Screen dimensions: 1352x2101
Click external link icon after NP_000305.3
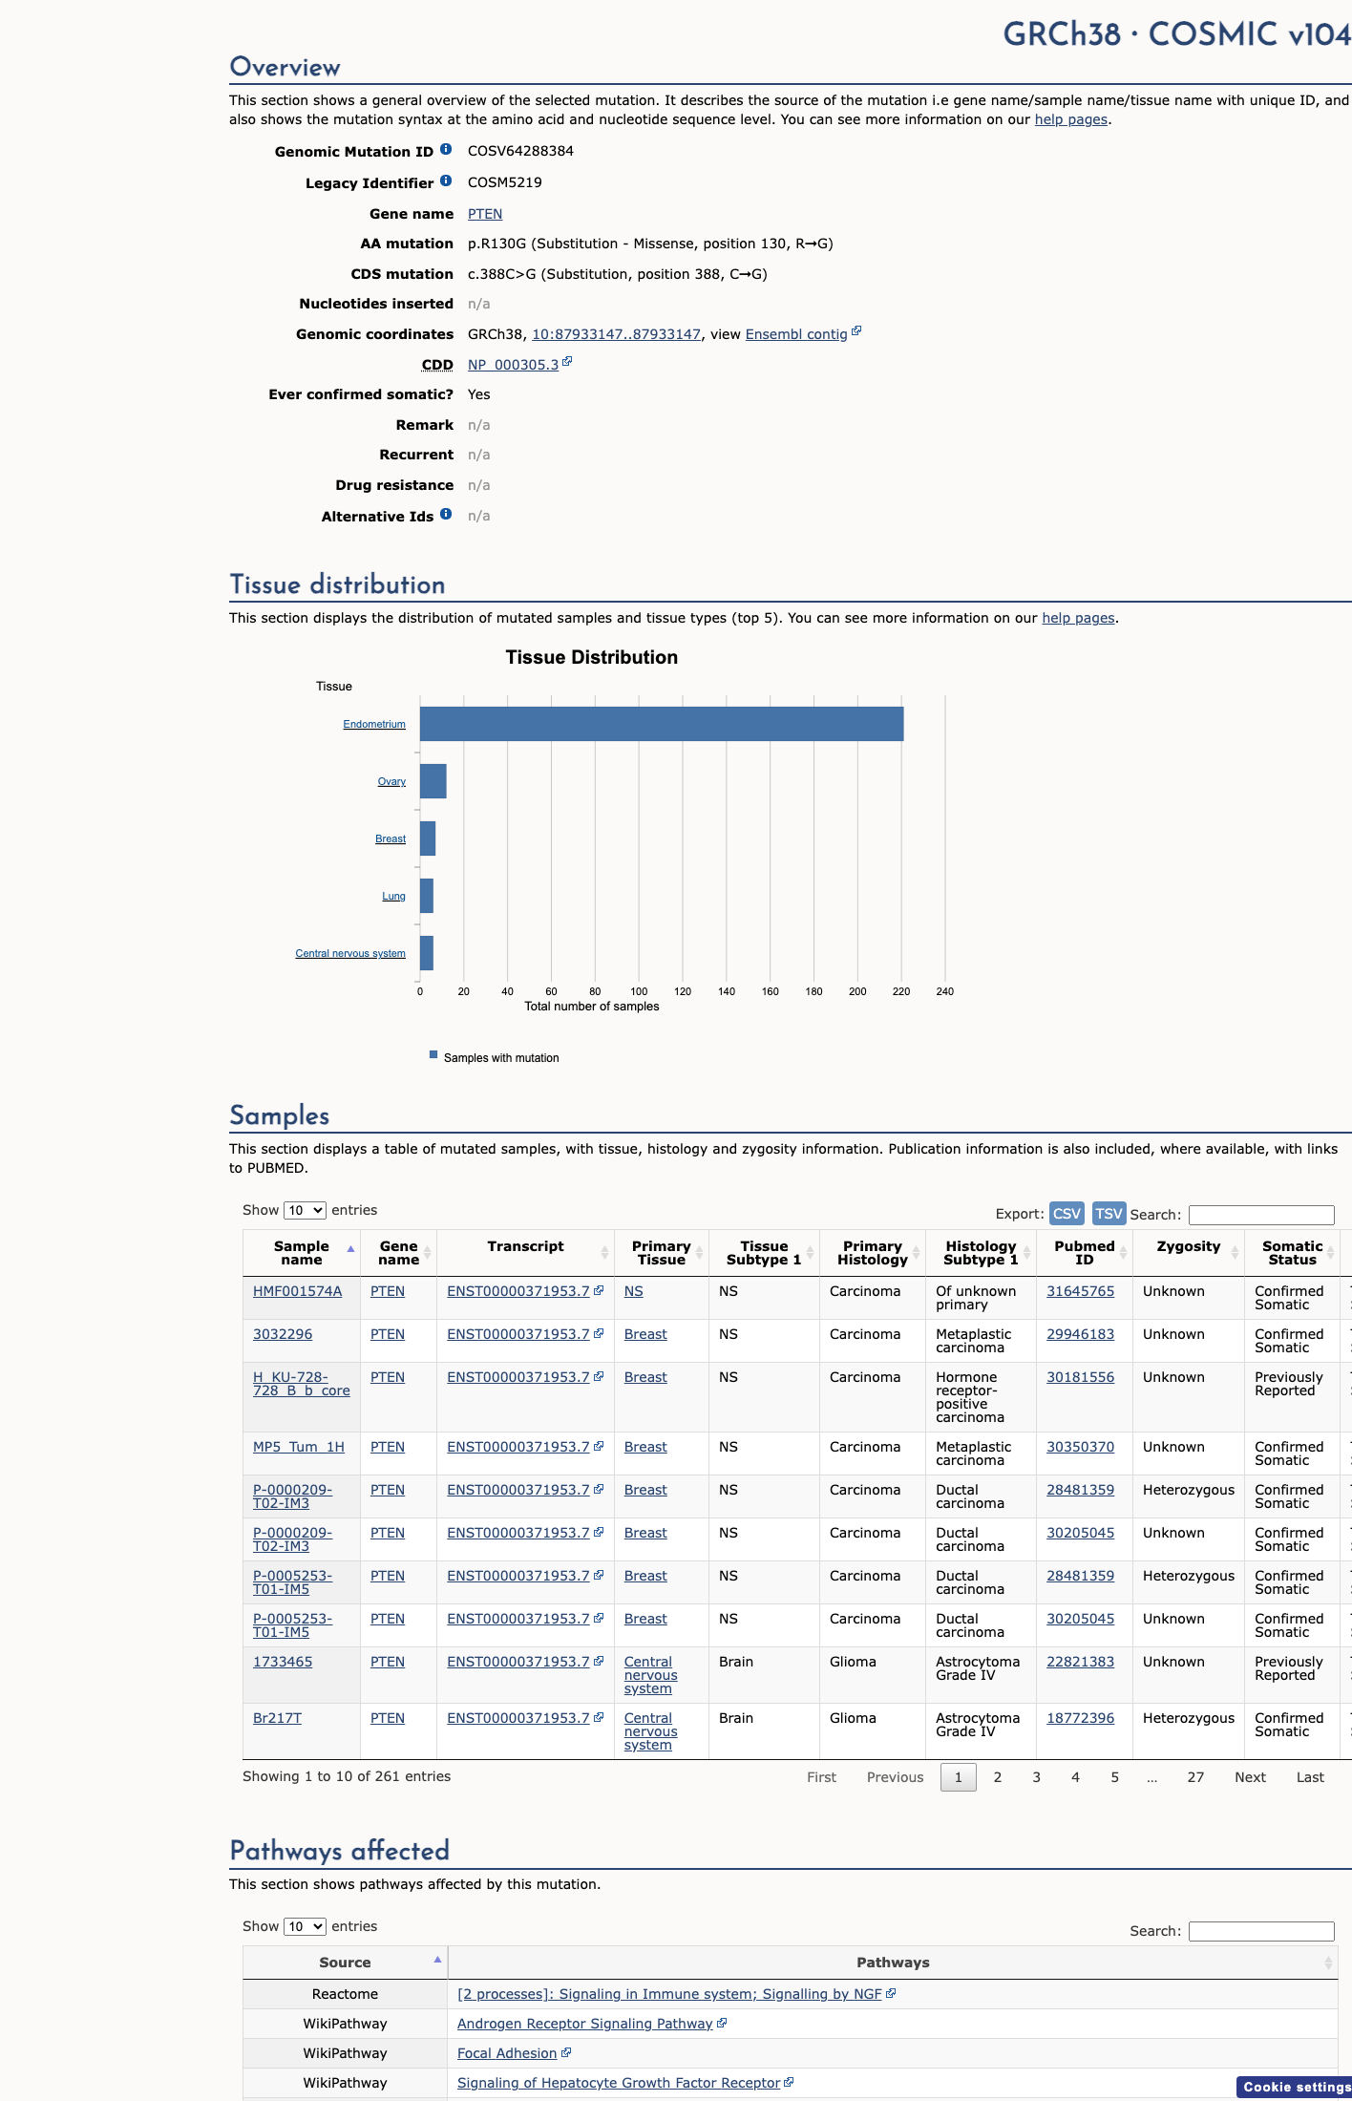(567, 362)
